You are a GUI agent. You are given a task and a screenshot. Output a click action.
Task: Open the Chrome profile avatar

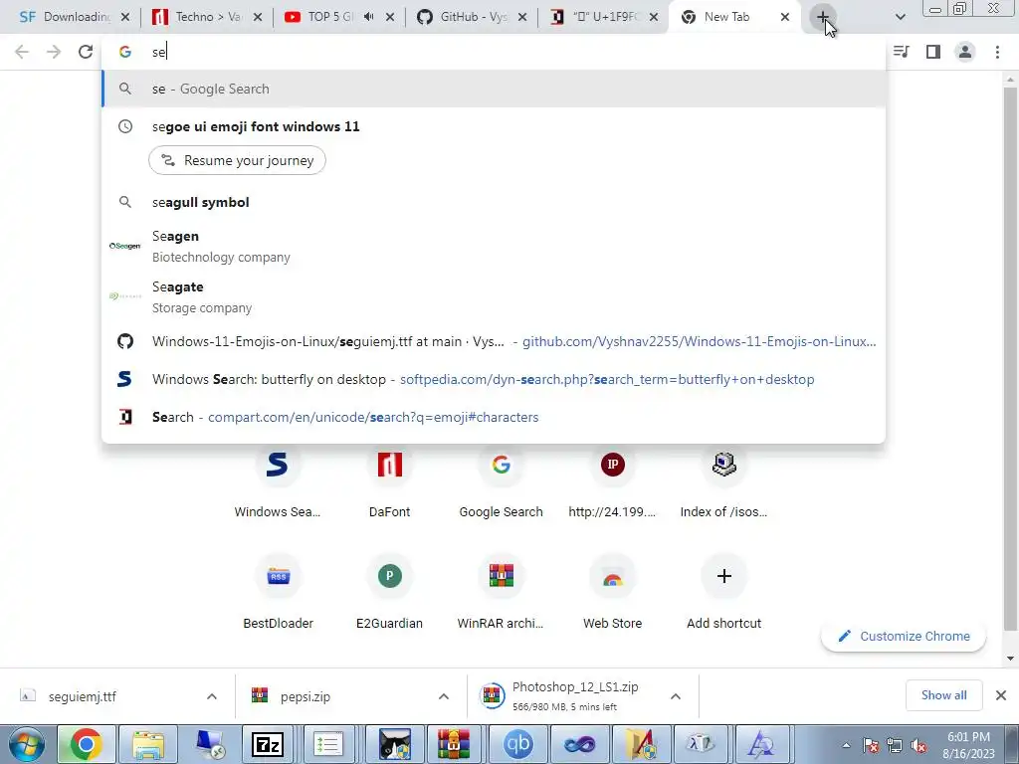coord(965,52)
